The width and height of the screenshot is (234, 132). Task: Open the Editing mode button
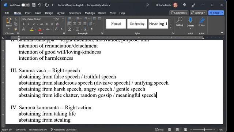[x=198, y=13]
